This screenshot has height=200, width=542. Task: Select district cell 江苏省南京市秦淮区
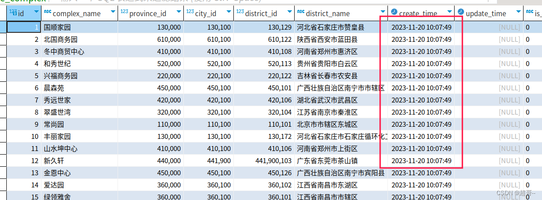341,112
